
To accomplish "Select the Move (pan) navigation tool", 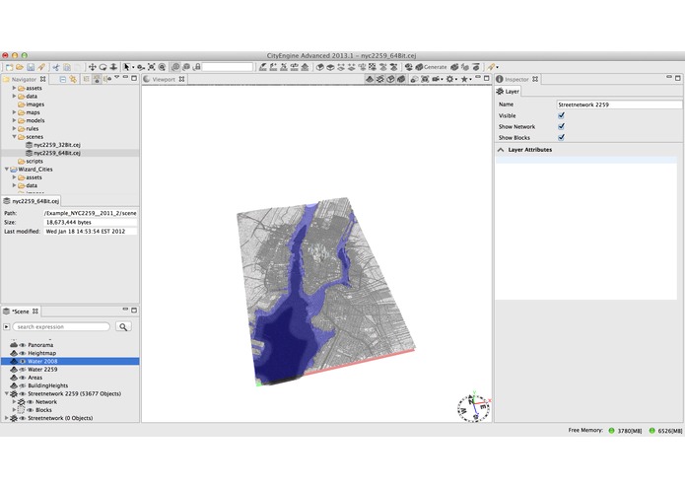I will coord(93,67).
